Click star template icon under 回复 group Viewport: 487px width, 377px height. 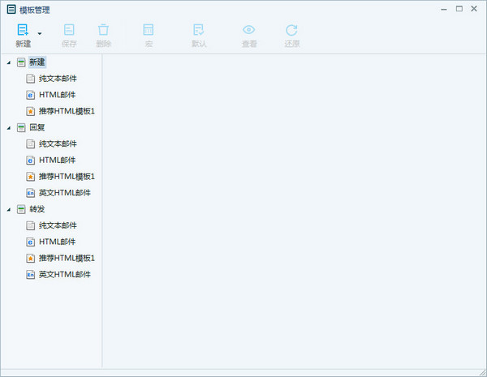click(31, 177)
